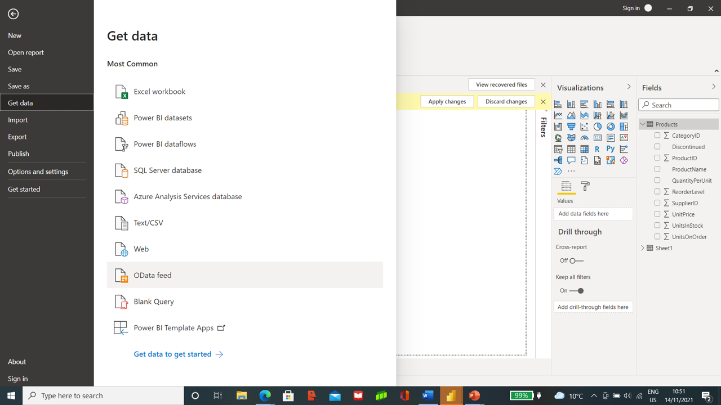The height and width of the screenshot is (405, 721).
Task: Select the card visualization
Action: (598, 138)
